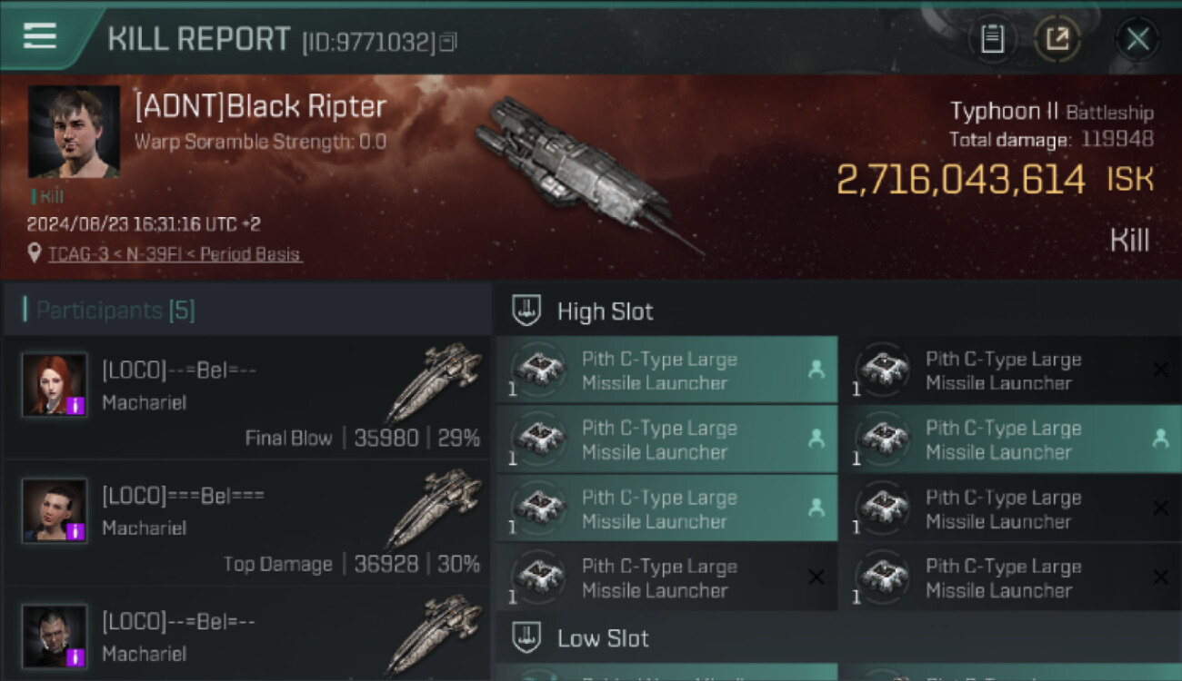The height and width of the screenshot is (681, 1182).
Task: Copy the kill report ID number
Action: [x=447, y=42]
